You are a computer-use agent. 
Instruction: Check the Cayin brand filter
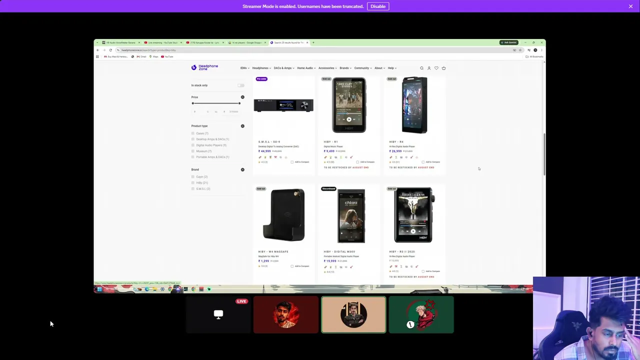coord(193,177)
